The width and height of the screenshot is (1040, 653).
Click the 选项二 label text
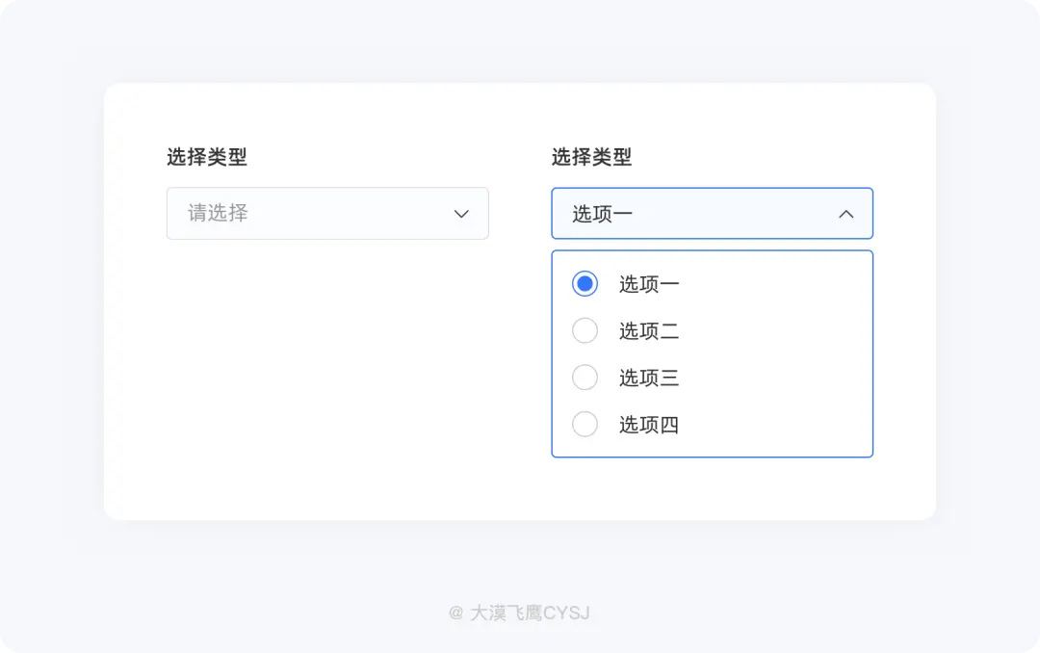pyautogui.click(x=649, y=330)
